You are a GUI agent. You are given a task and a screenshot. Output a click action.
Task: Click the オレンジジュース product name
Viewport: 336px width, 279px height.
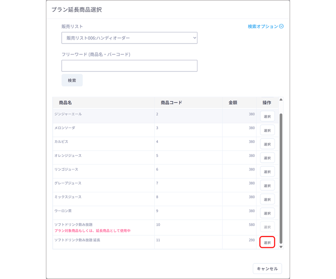point(68,155)
